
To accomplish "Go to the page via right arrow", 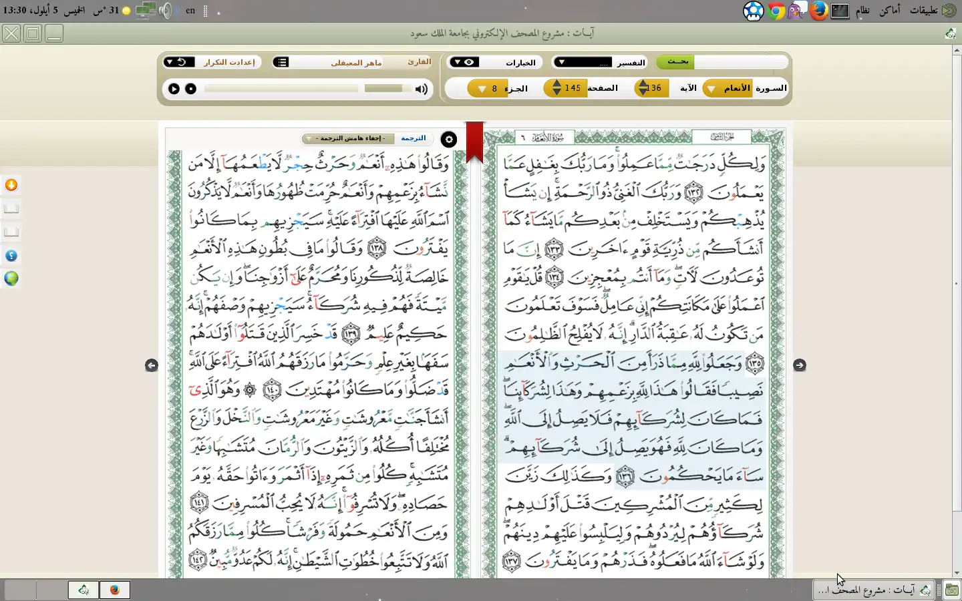I will tap(800, 365).
